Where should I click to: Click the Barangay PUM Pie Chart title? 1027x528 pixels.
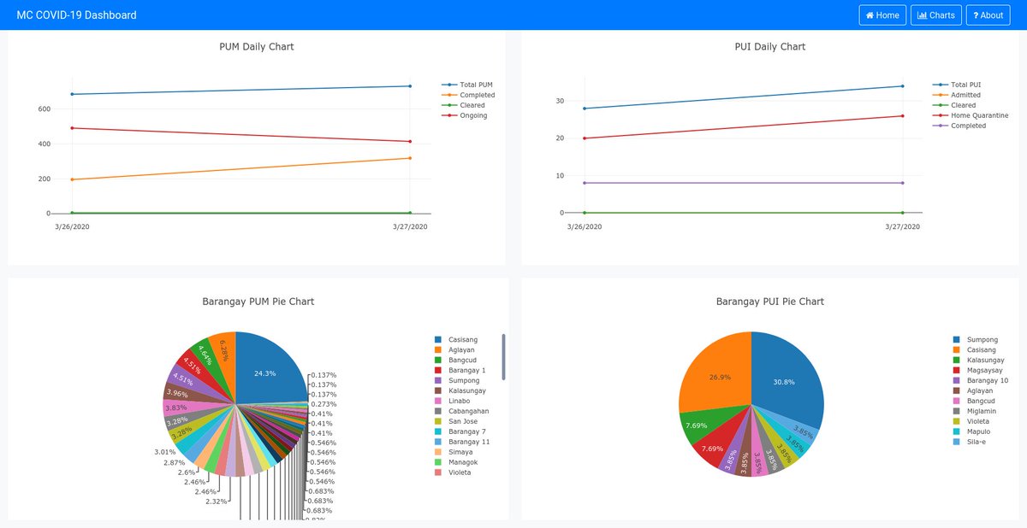pos(258,302)
